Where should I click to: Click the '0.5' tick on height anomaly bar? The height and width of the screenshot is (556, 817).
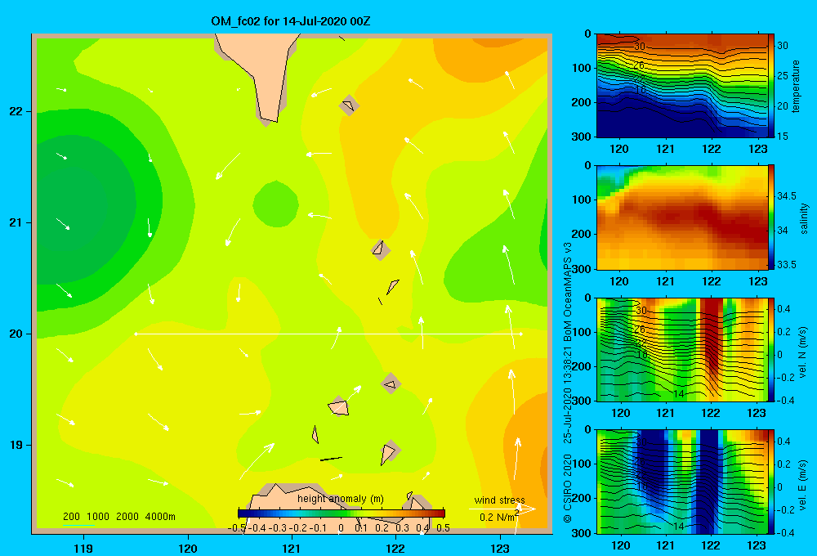point(444,528)
